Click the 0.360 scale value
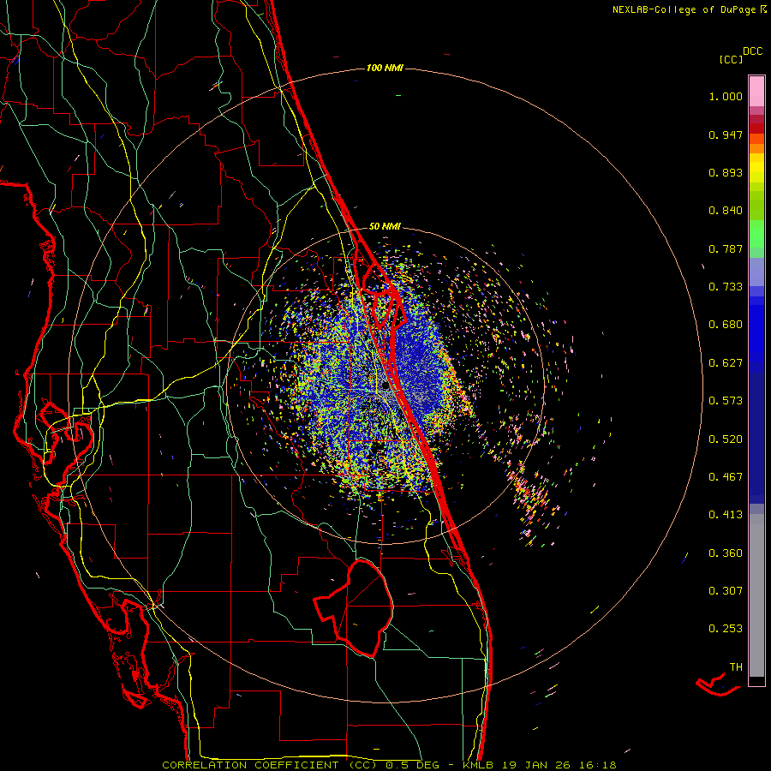 [726, 553]
